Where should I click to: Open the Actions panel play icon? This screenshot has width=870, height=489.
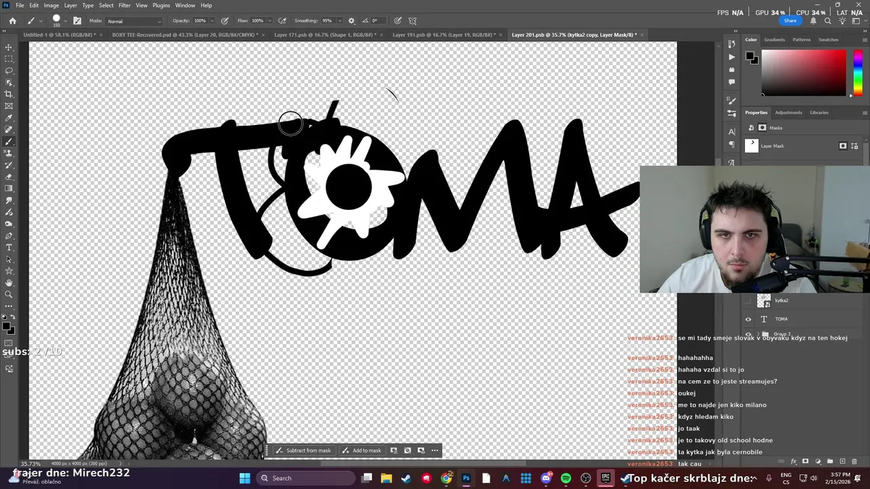731,57
